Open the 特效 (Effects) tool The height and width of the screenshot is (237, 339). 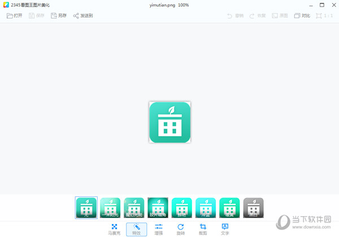click(136, 229)
